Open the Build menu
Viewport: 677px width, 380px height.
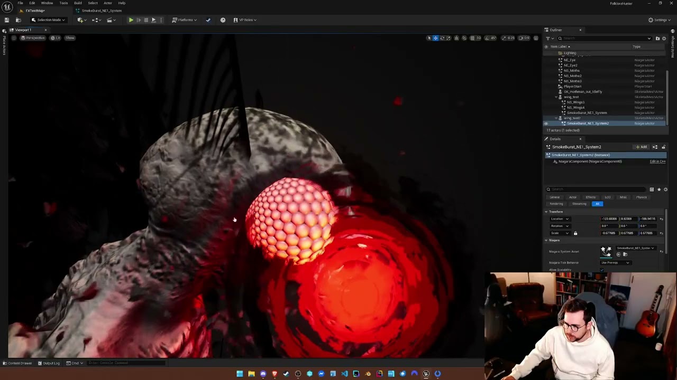point(78,3)
